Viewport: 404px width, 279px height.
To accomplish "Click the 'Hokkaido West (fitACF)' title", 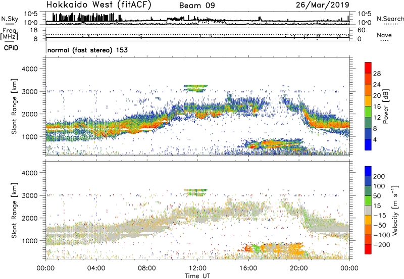I will (x=98, y=5).
